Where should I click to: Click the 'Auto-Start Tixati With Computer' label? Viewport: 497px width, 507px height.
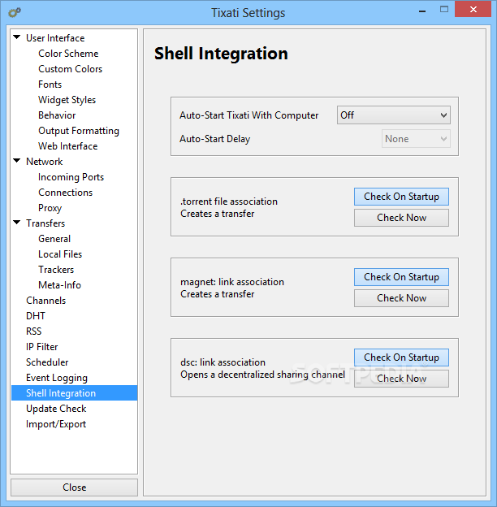click(248, 115)
